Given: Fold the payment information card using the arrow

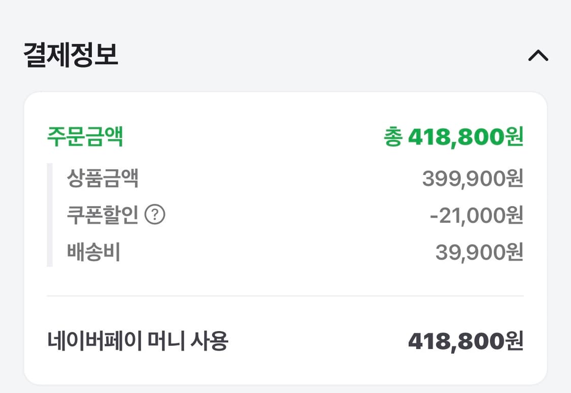Looking at the screenshot, I should tap(539, 56).
